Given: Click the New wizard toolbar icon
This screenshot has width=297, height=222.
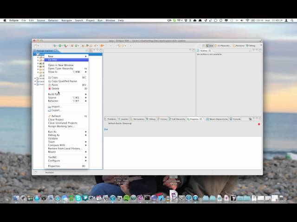Looking at the screenshot, I should pos(36,46).
